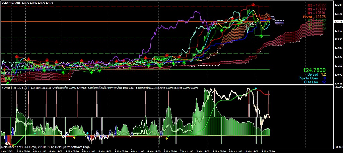This screenshot has width=343, height=153.
Task: Click the yellow up arrow near 7 Mar 03:00
Action: click(x=167, y=138)
